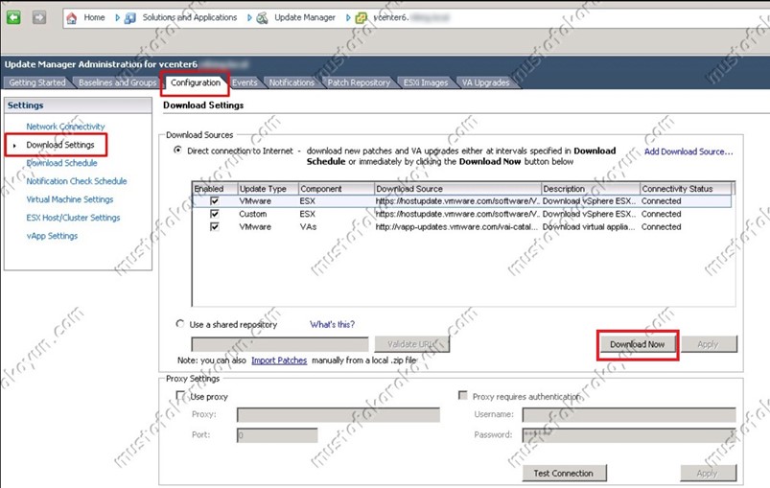Screen dimensions: 770x488
Task: Click the Update Manager breadcrumb icon
Action: click(263, 17)
